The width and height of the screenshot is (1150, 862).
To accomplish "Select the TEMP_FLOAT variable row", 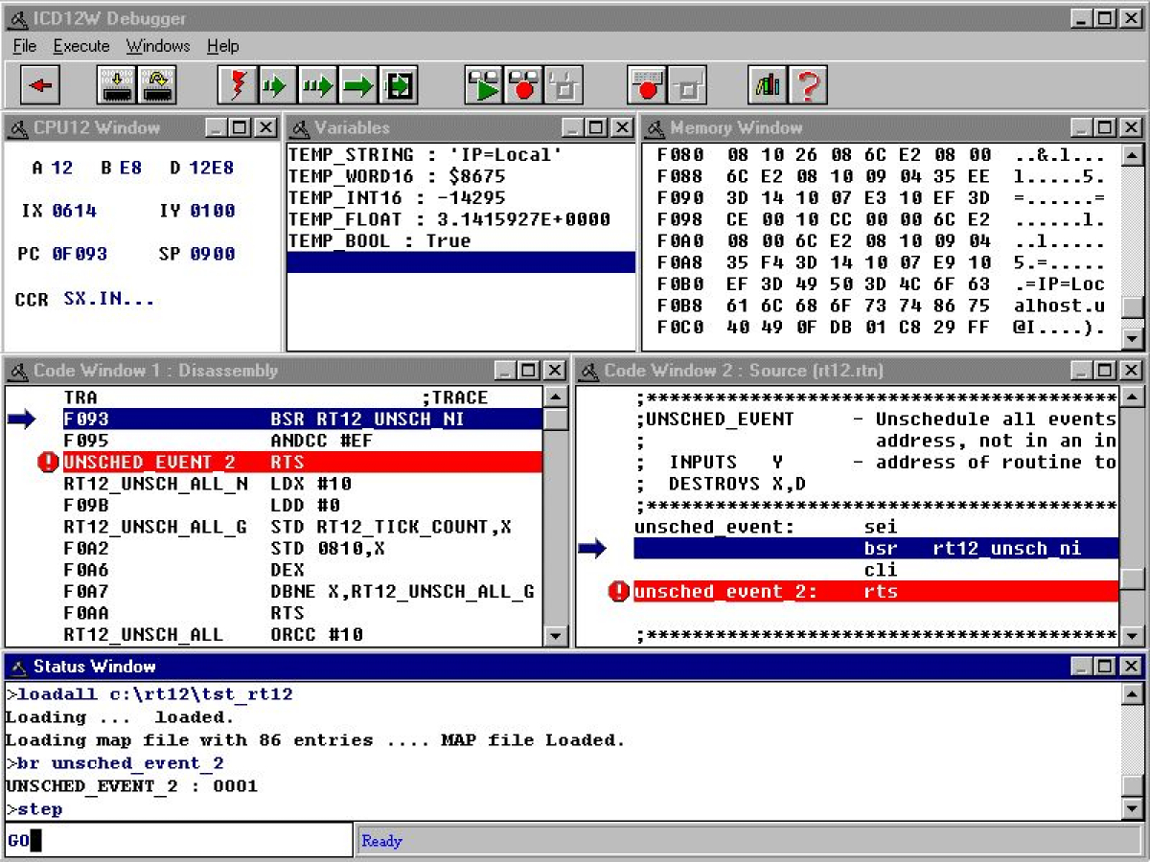I will pos(448,219).
